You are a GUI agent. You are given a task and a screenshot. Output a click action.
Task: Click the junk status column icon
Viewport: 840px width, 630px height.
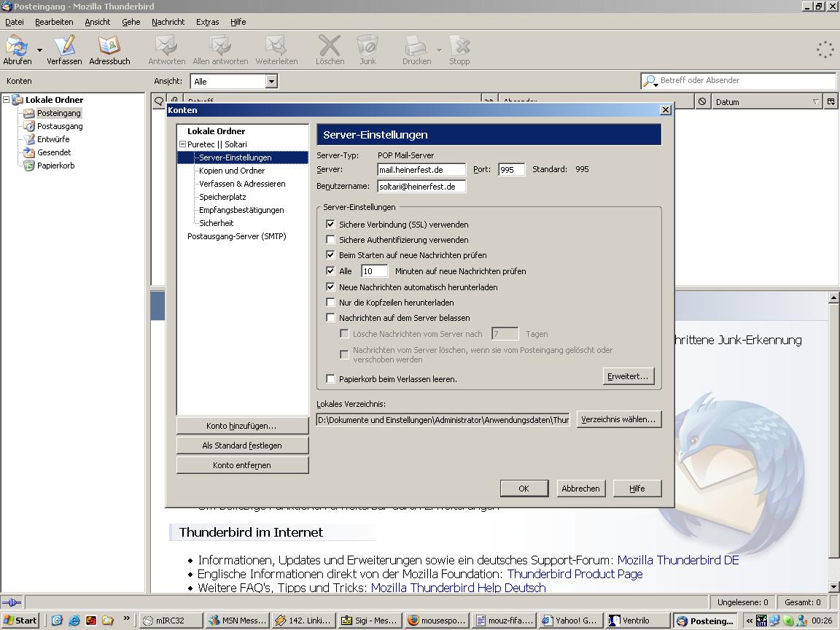coord(702,101)
